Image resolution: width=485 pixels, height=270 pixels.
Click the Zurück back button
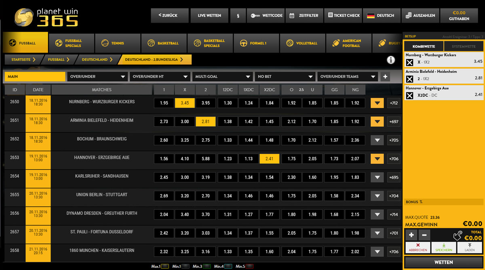click(x=170, y=15)
